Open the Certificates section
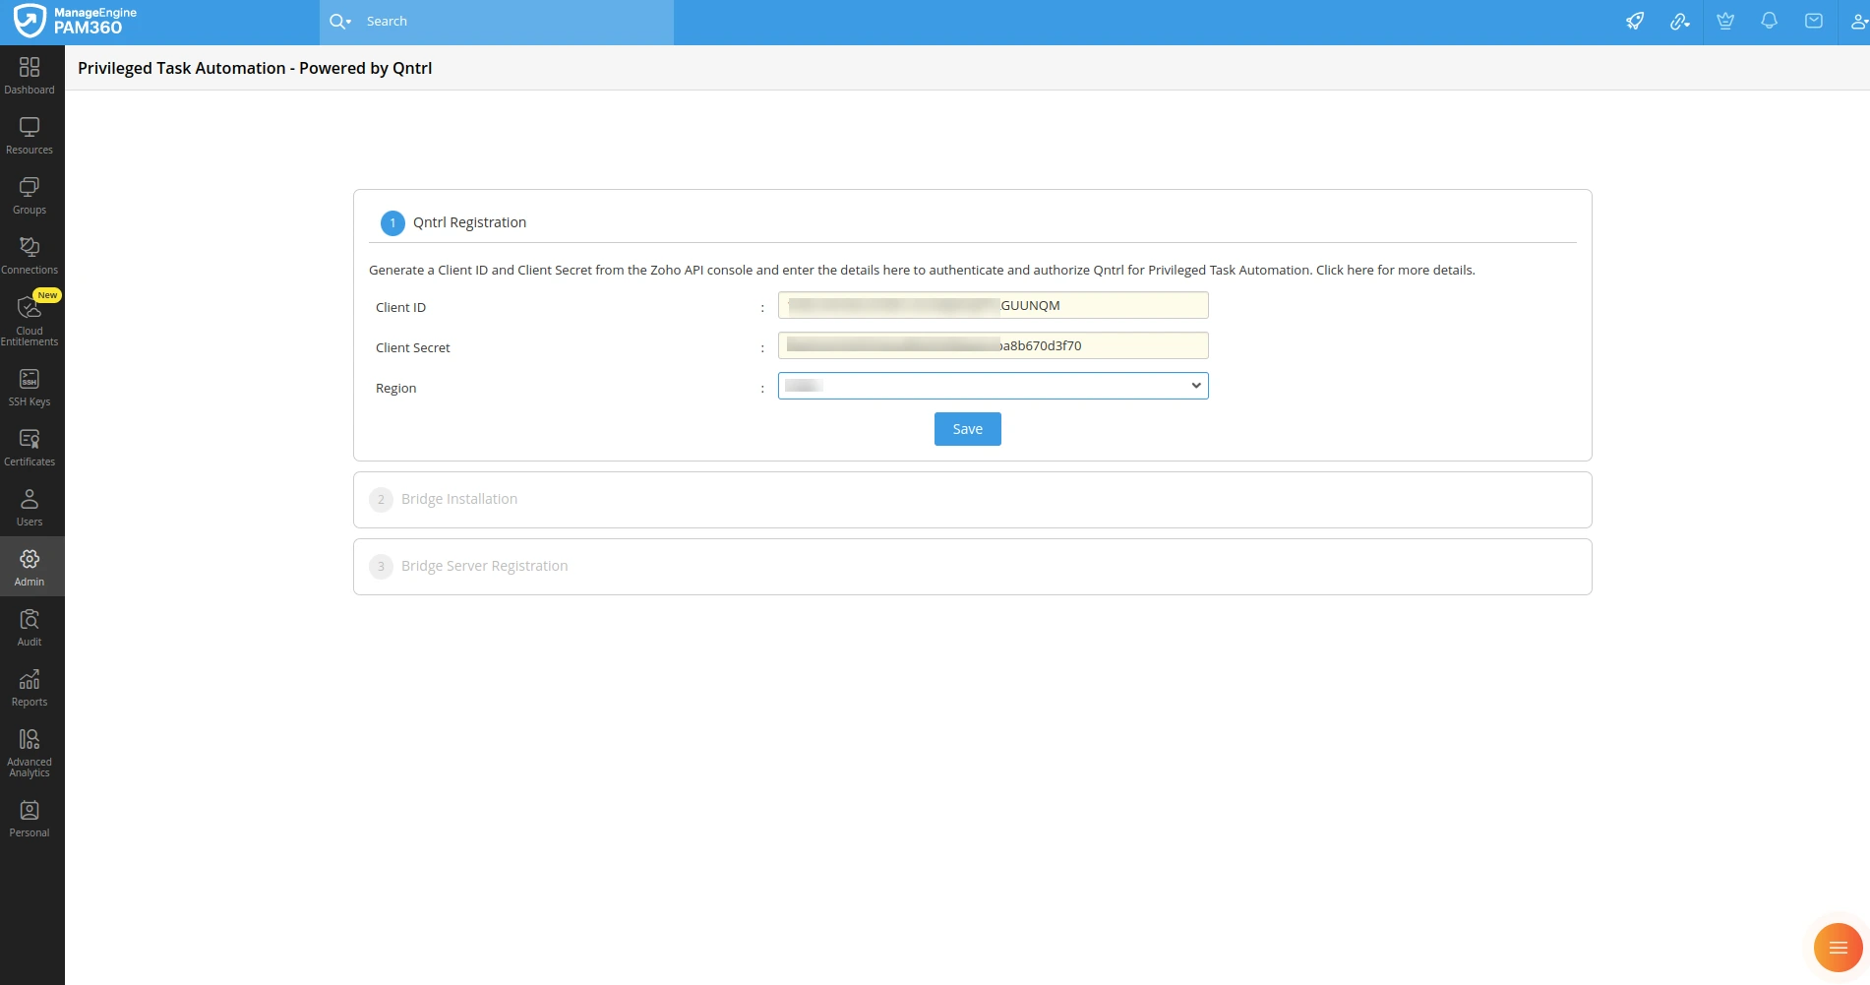The image size is (1870, 985). [x=30, y=445]
